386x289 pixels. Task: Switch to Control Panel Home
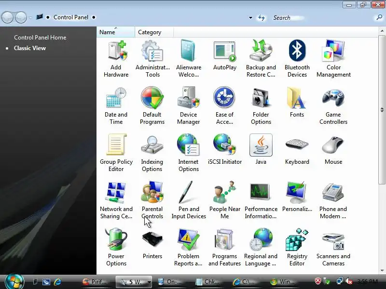point(40,38)
